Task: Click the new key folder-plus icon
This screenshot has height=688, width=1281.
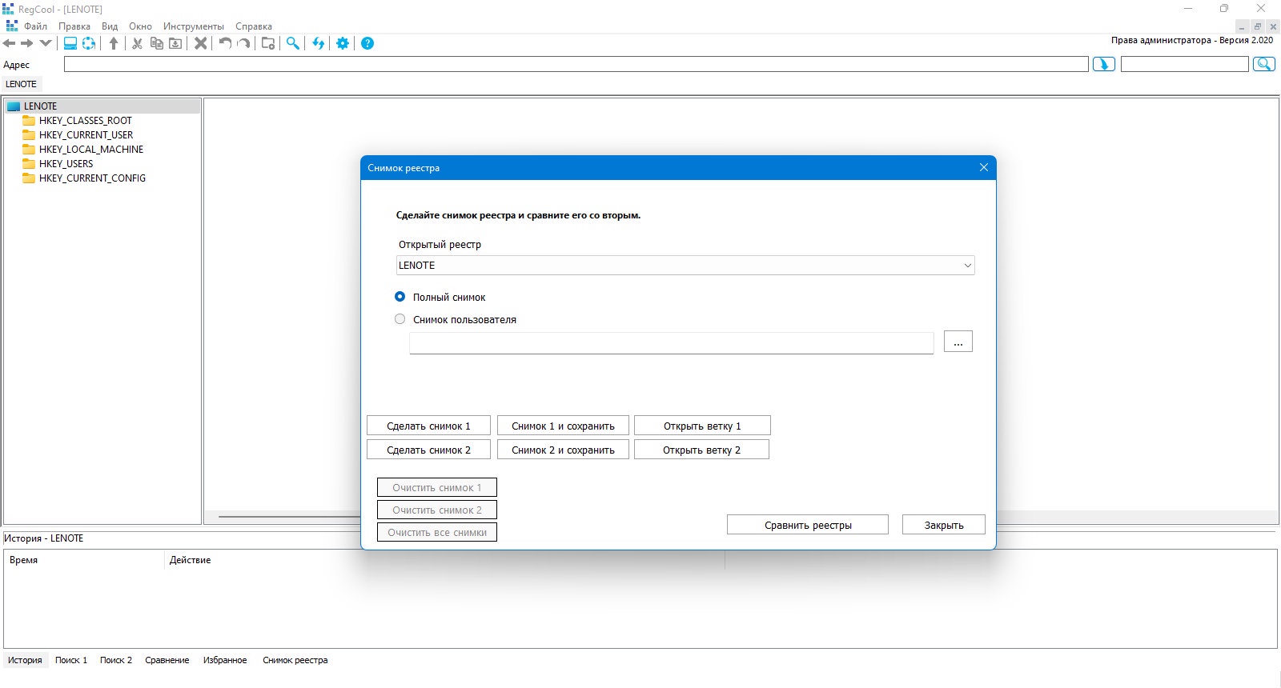Action: [268, 43]
